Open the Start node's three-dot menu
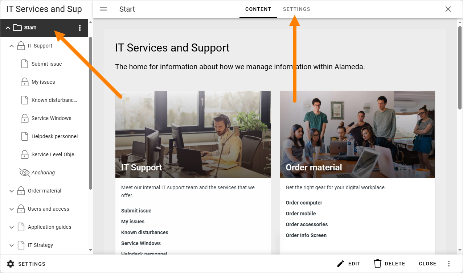 pyautogui.click(x=80, y=28)
